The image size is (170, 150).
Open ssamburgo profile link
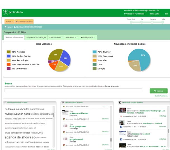click(x=147, y=123)
